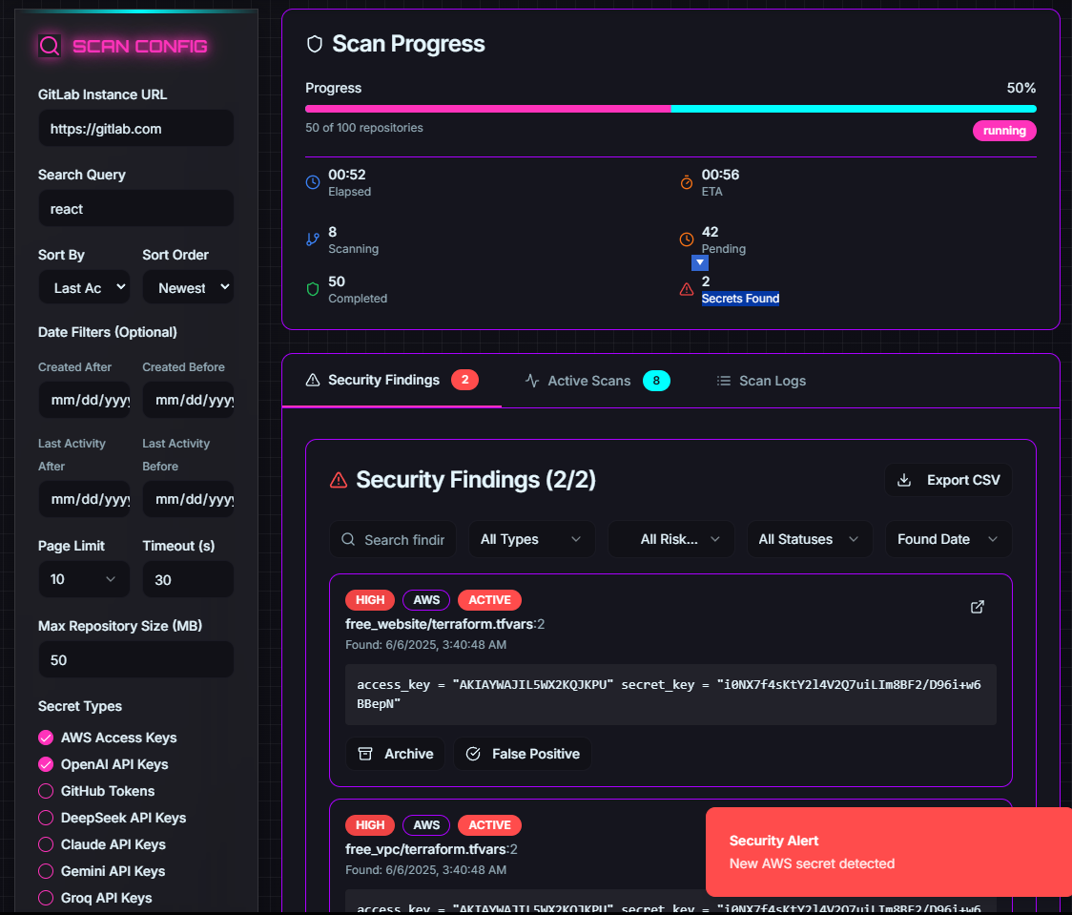Uncheck OpenAI API Keys secret type
The height and width of the screenshot is (915, 1072).
coord(46,764)
